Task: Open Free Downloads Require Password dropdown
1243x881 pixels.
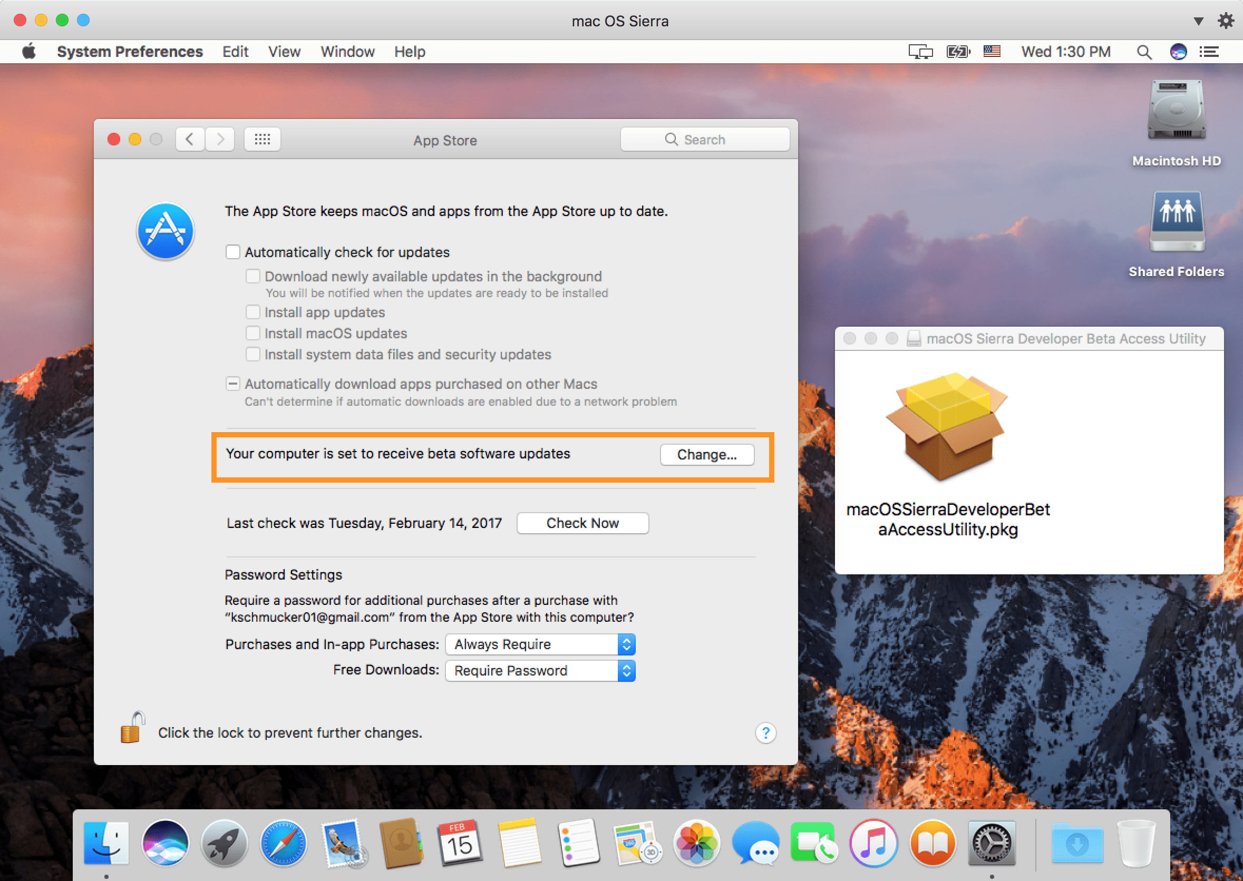Action: click(x=540, y=671)
